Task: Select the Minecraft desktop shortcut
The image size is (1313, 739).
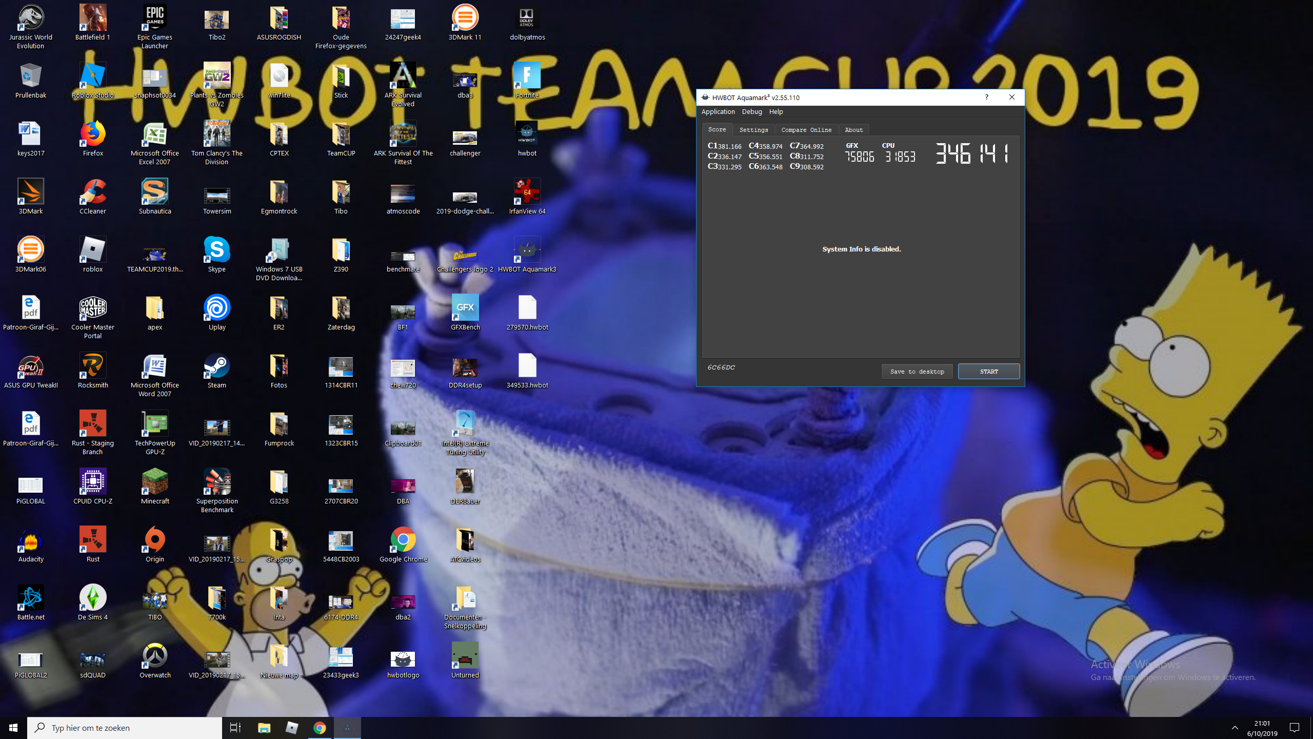Action: (155, 487)
